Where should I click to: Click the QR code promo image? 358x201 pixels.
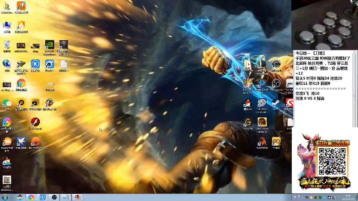(x=332, y=161)
